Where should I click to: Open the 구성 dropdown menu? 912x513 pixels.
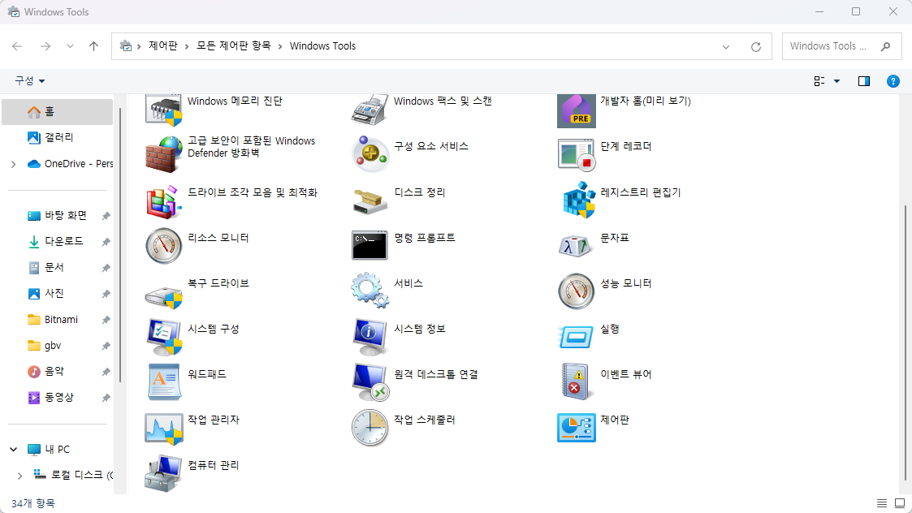tap(29, 81)
